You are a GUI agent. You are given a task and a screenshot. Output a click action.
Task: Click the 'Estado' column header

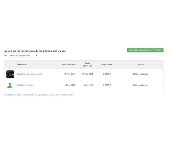coord(141,64)
